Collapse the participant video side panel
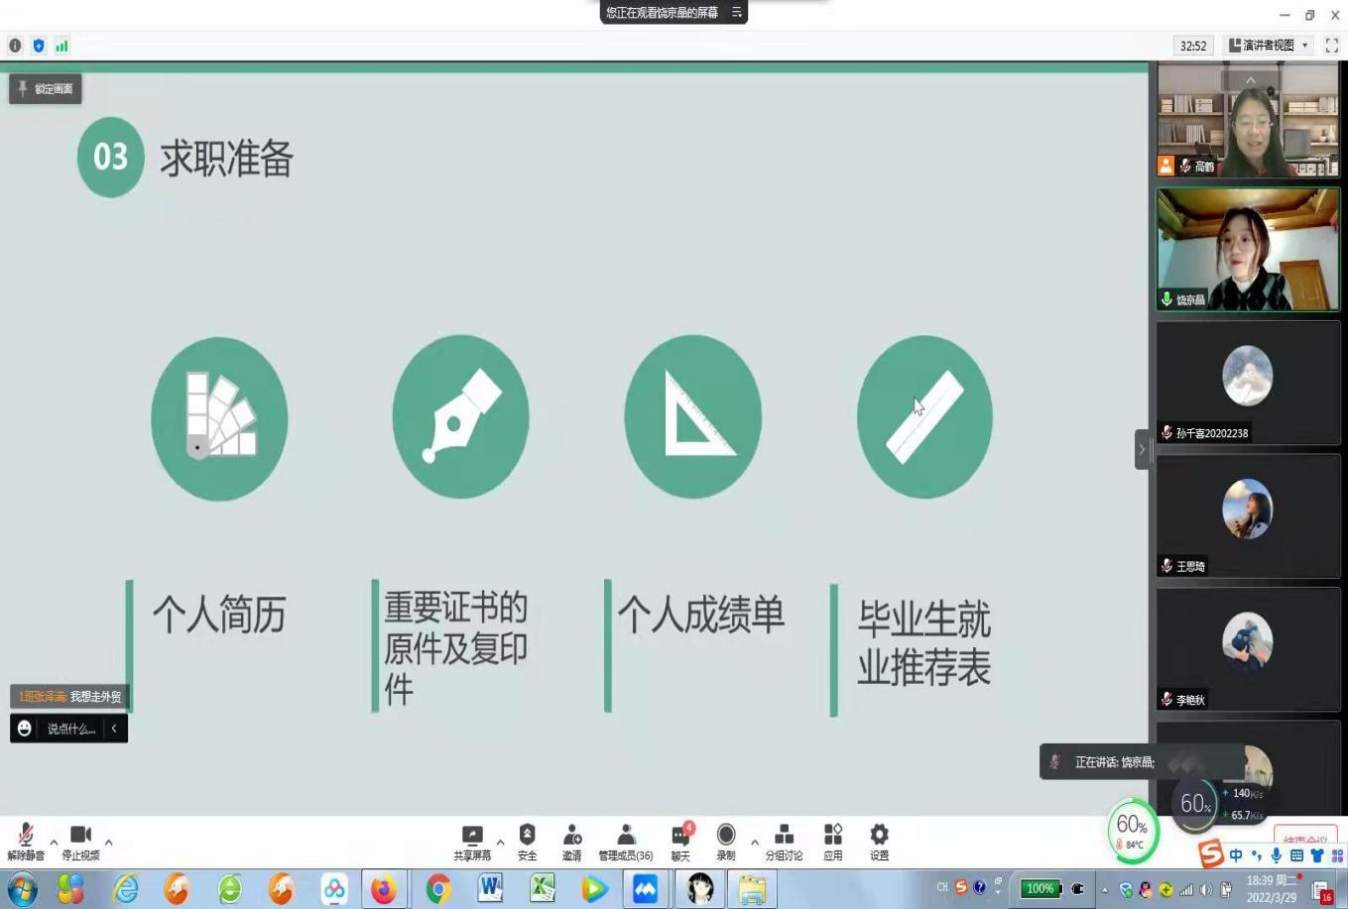Viewport: 1348px width, 909px height. tap(1142, 449)
